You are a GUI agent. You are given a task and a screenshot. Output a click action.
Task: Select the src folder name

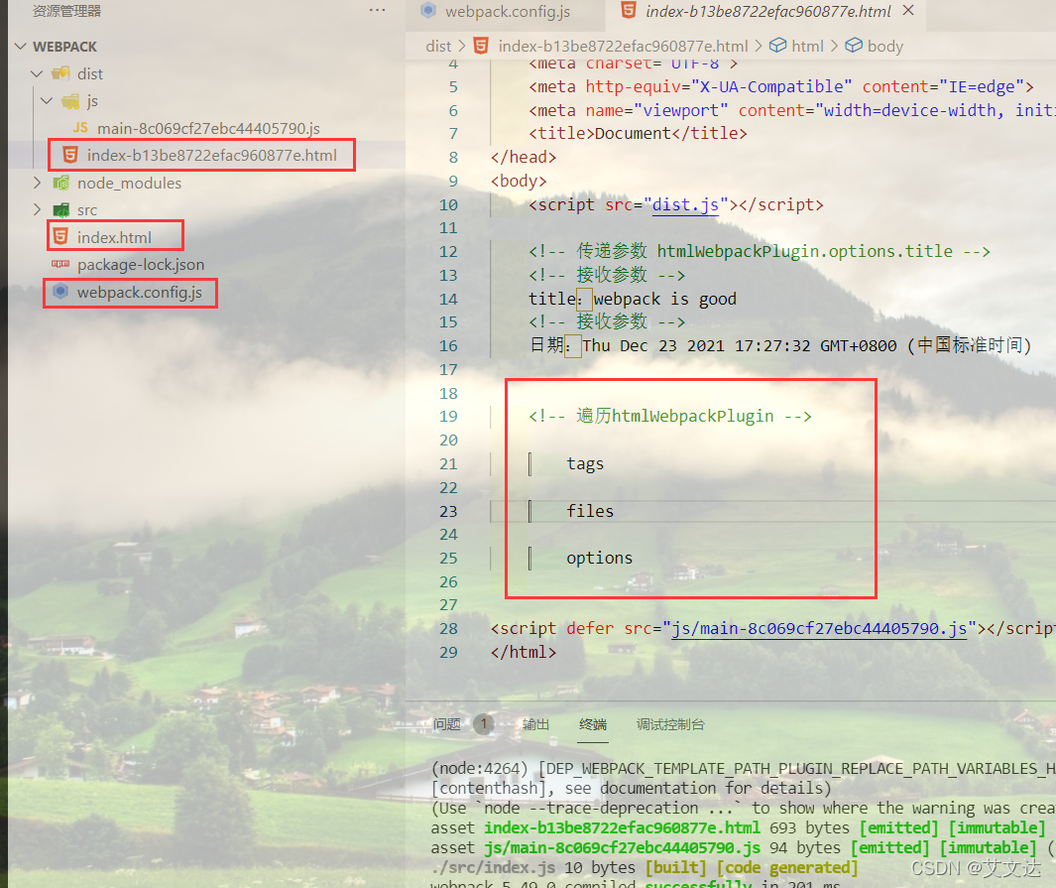tap(87, 210)
